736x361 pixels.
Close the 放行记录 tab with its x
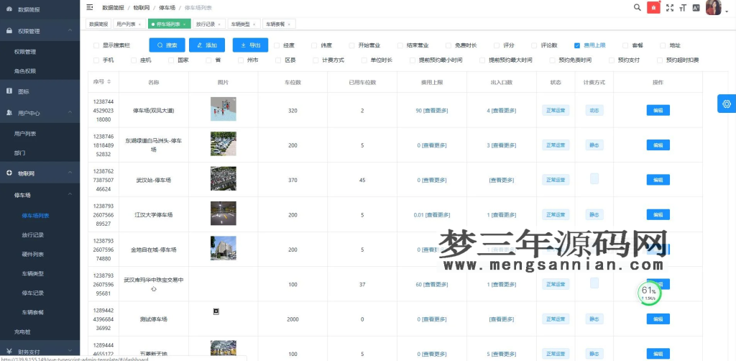220,24
